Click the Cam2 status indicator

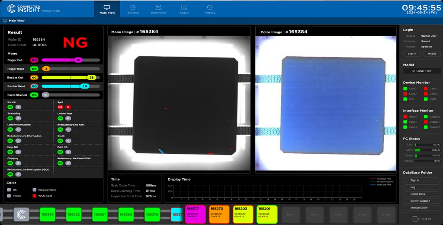click(x=405, y=94)
